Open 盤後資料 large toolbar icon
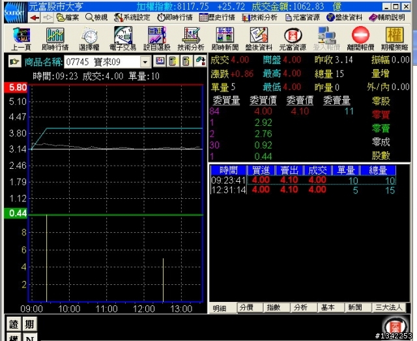The width and height of the screenshot is (417, 341). tap(259, 39)
